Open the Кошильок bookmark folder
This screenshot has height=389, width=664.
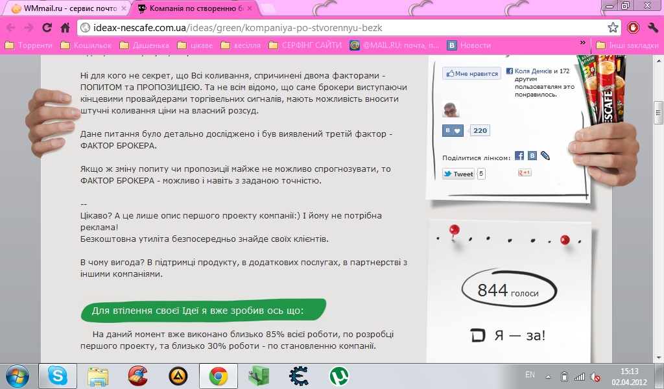coord(86,45)
